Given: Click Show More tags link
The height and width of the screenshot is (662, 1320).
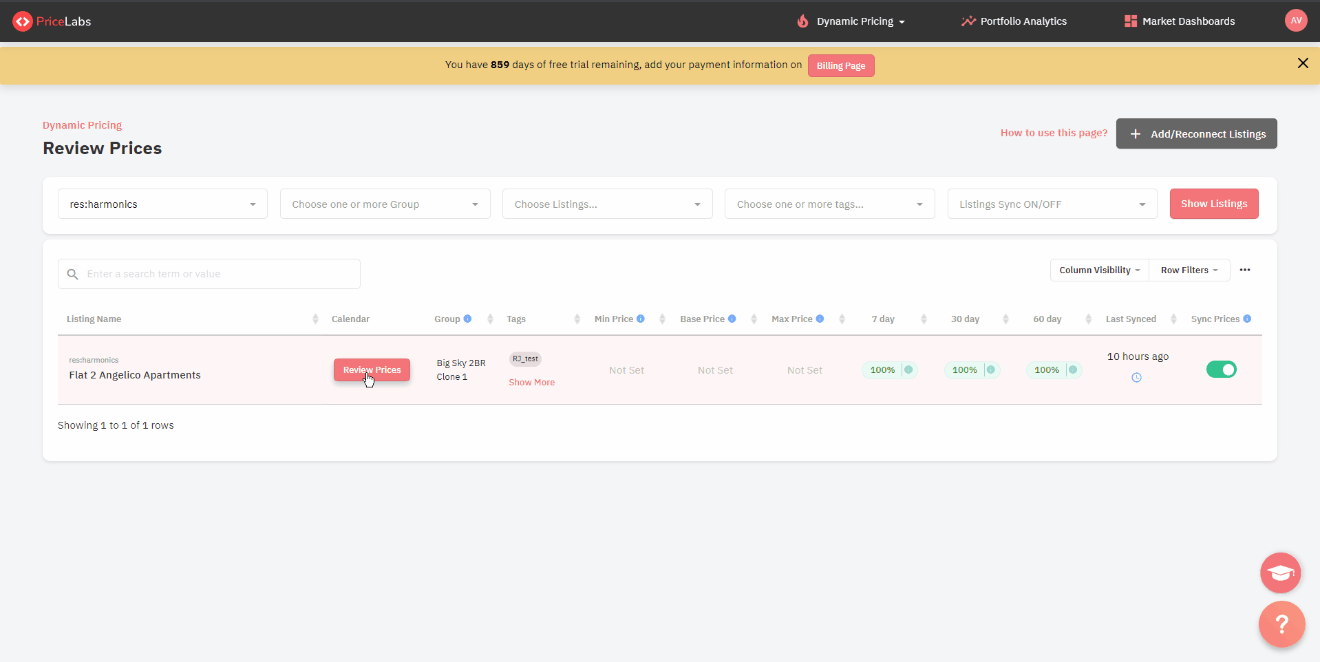Looking at the screenshot, I should tap(531, 383).
